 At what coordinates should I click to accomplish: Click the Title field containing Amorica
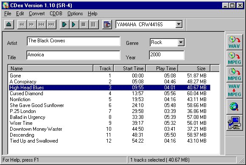coord(73,55)
